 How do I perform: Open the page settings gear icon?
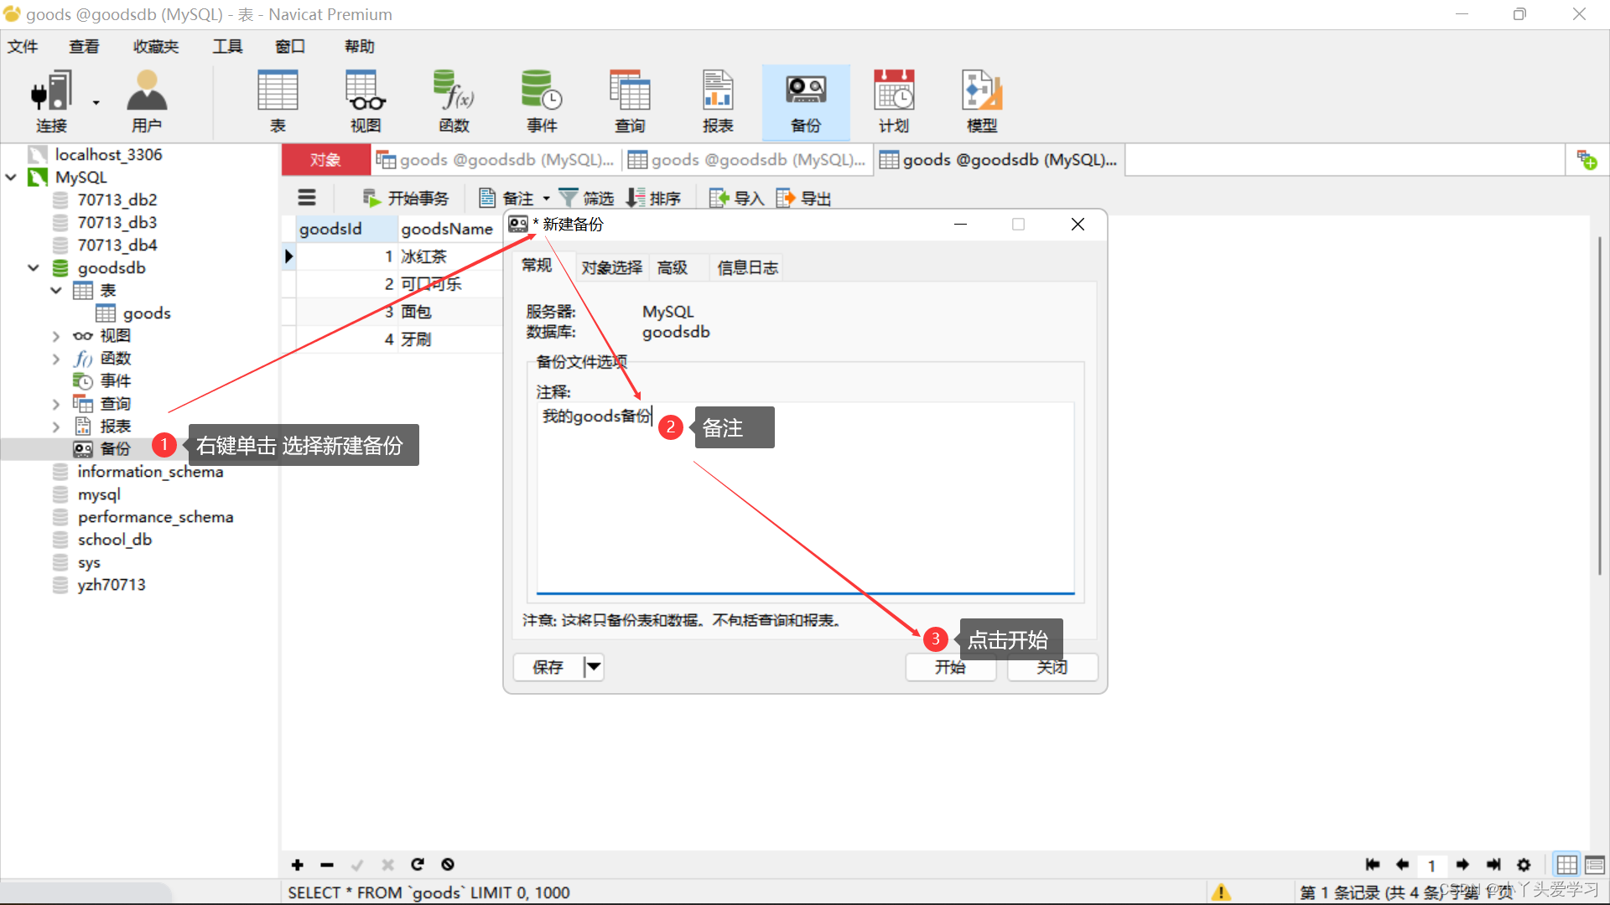pos(1524,865)
